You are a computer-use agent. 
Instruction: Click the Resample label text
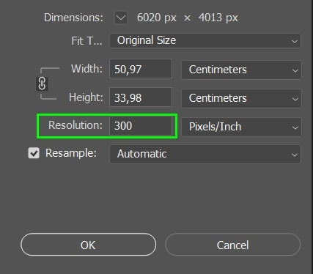[71, 153]
